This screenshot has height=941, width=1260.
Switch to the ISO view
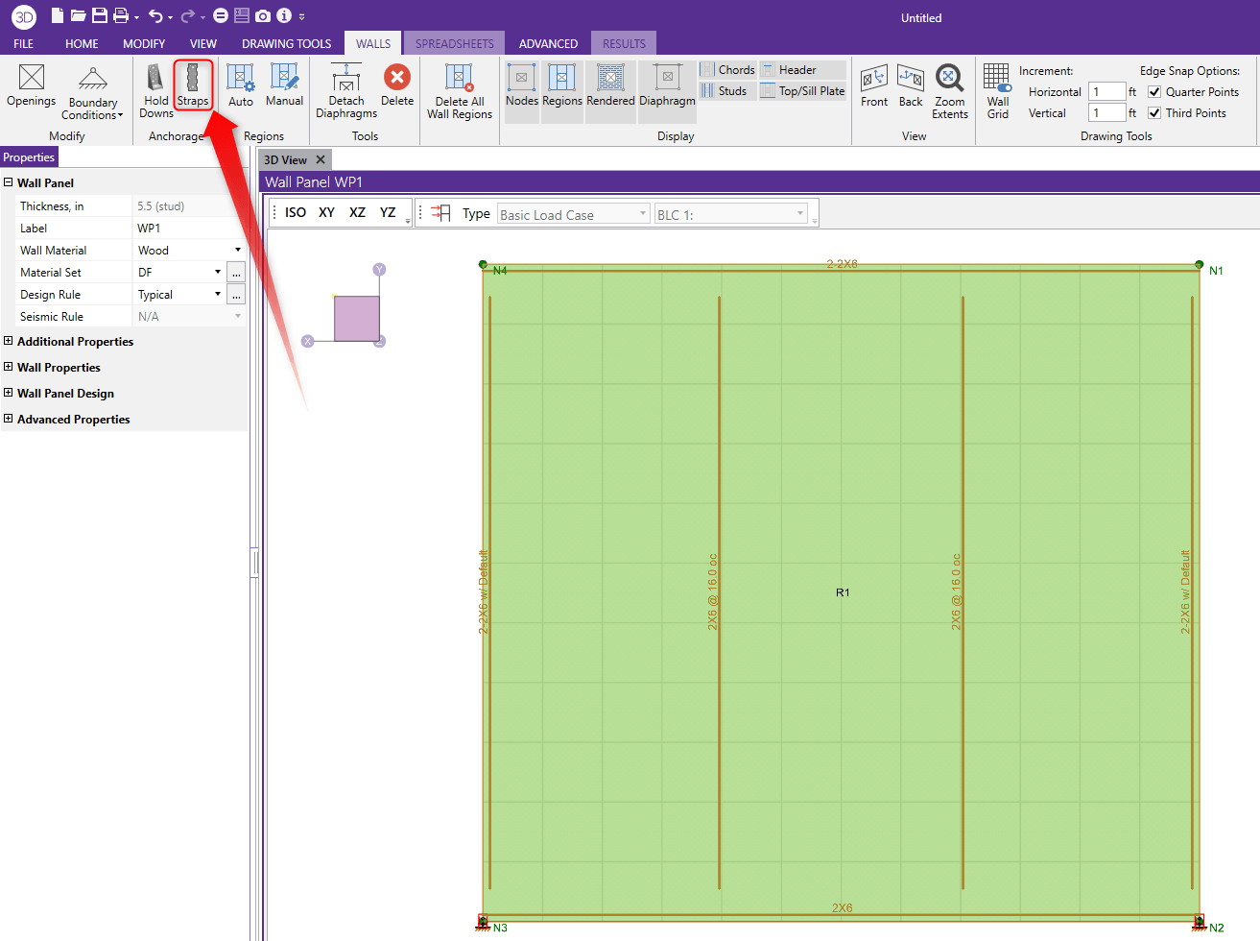[x=296, y=213]
